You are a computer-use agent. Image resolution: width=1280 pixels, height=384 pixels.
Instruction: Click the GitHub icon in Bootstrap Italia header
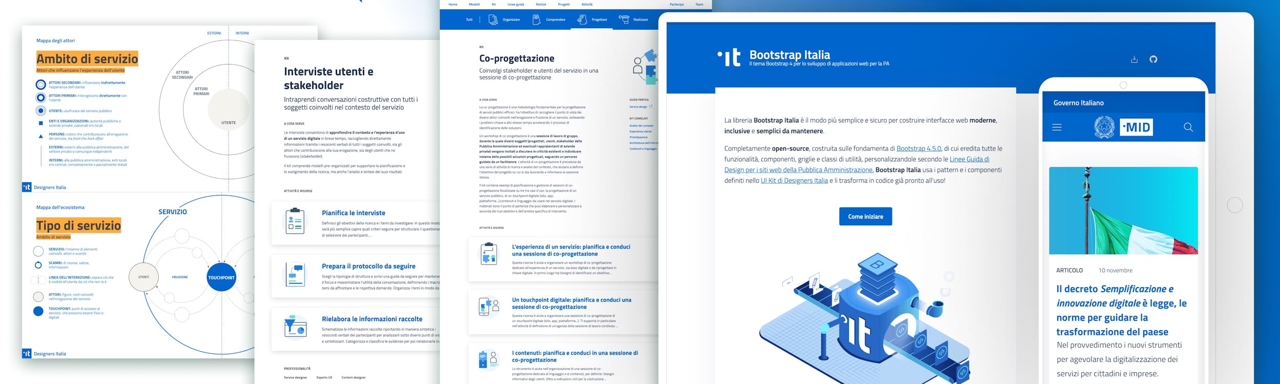point(1153,59)
